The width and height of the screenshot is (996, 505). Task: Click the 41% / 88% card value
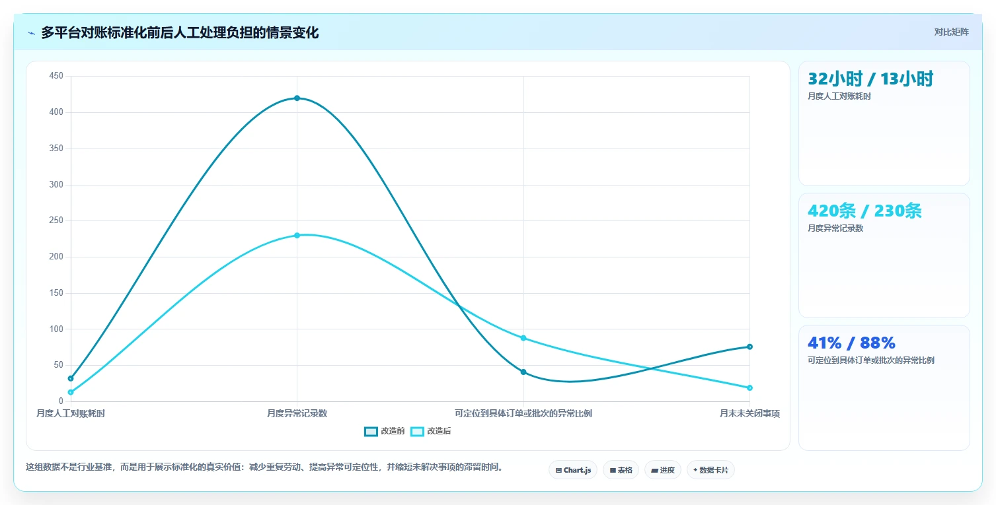[x=851, y=343]
